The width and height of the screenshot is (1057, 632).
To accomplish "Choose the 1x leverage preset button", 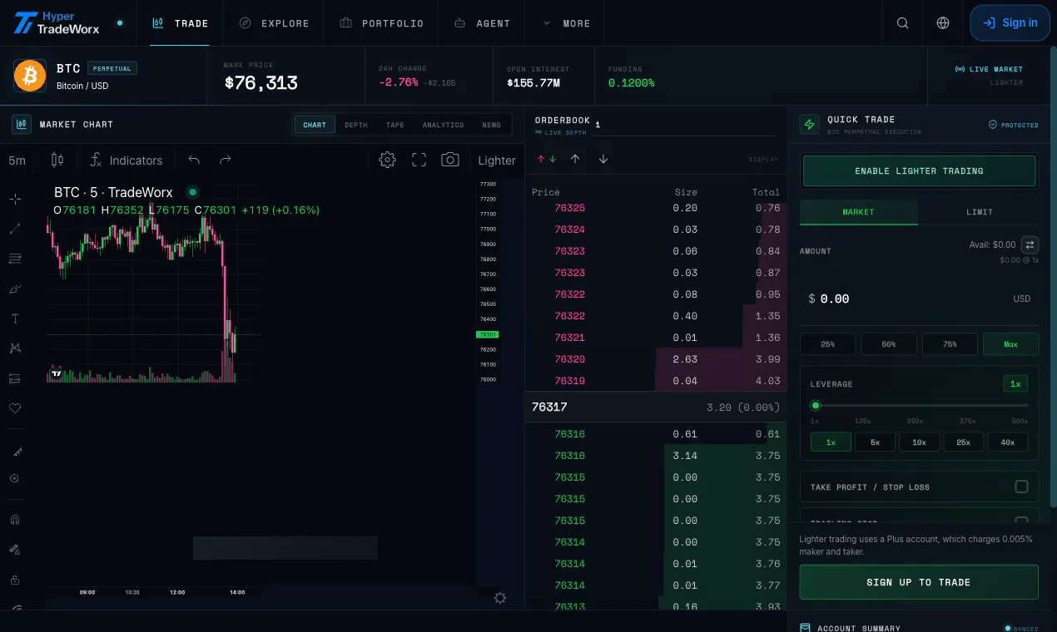I will (x=831, y=442).
